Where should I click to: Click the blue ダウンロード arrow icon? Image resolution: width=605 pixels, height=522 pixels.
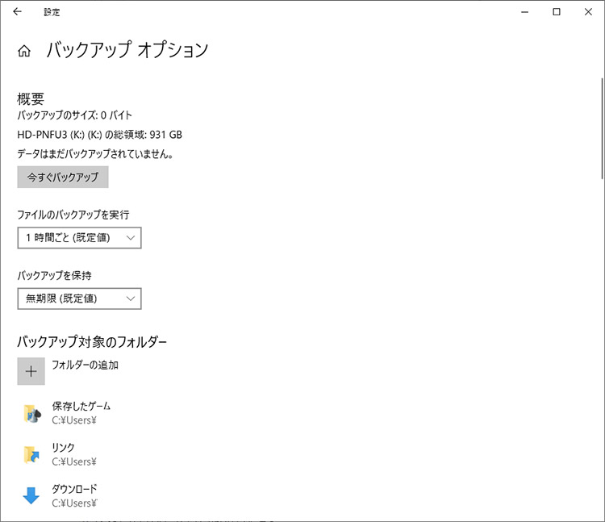(x=31, y=495)
